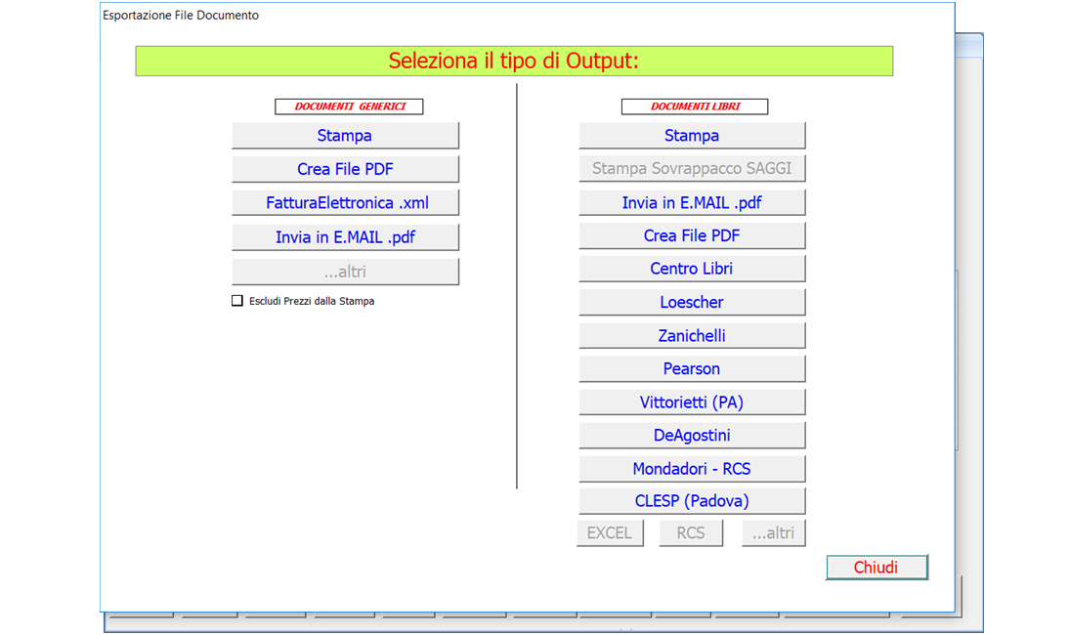Close the dialog with Chiudi
Screen dimensions: 1069x635
tap(877, 567)
